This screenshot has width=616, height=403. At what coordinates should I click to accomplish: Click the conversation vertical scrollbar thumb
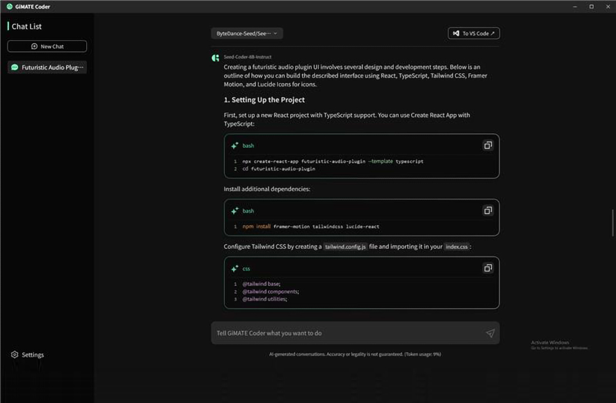[613, 223]
